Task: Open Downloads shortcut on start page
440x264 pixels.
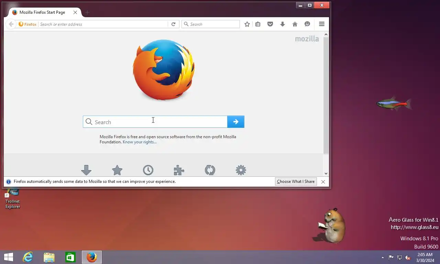Action: [x=86, y=170]
